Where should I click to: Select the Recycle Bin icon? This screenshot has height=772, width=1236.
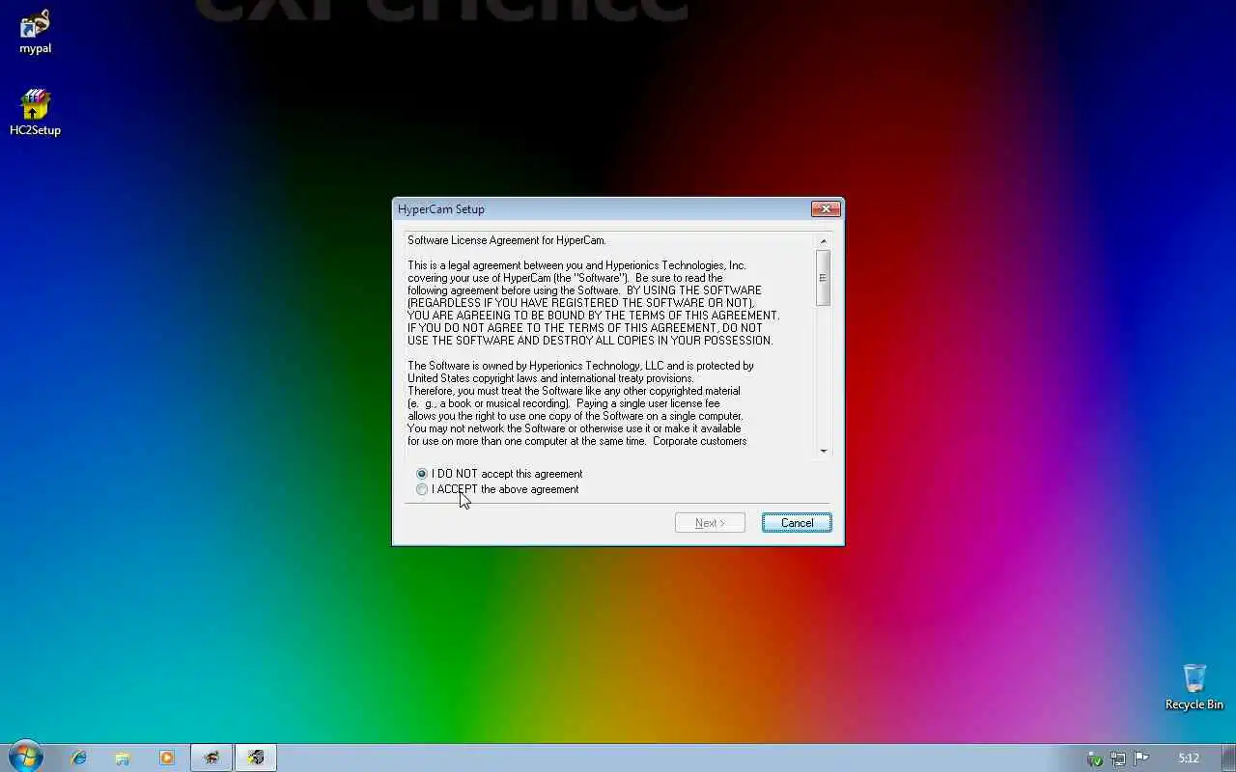(1194, 687)
